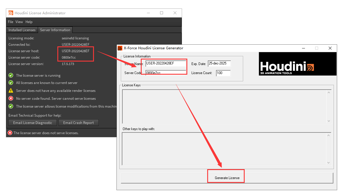
Task: Click the 'Exp. Date:' label in generator
Action: (x=199, y=64)
